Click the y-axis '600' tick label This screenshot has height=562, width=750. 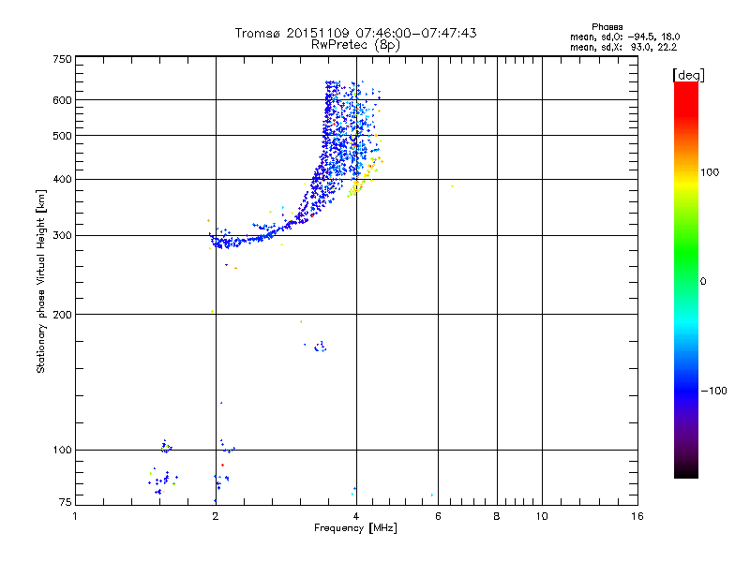(x=62, y=100)
